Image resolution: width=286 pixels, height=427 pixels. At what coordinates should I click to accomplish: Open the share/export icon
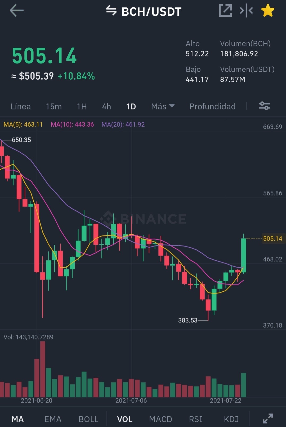click(225, 11)
